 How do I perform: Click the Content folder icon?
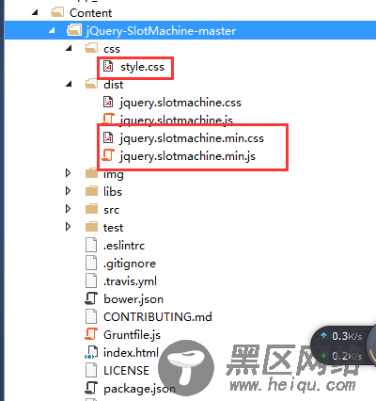pos(57,12)
